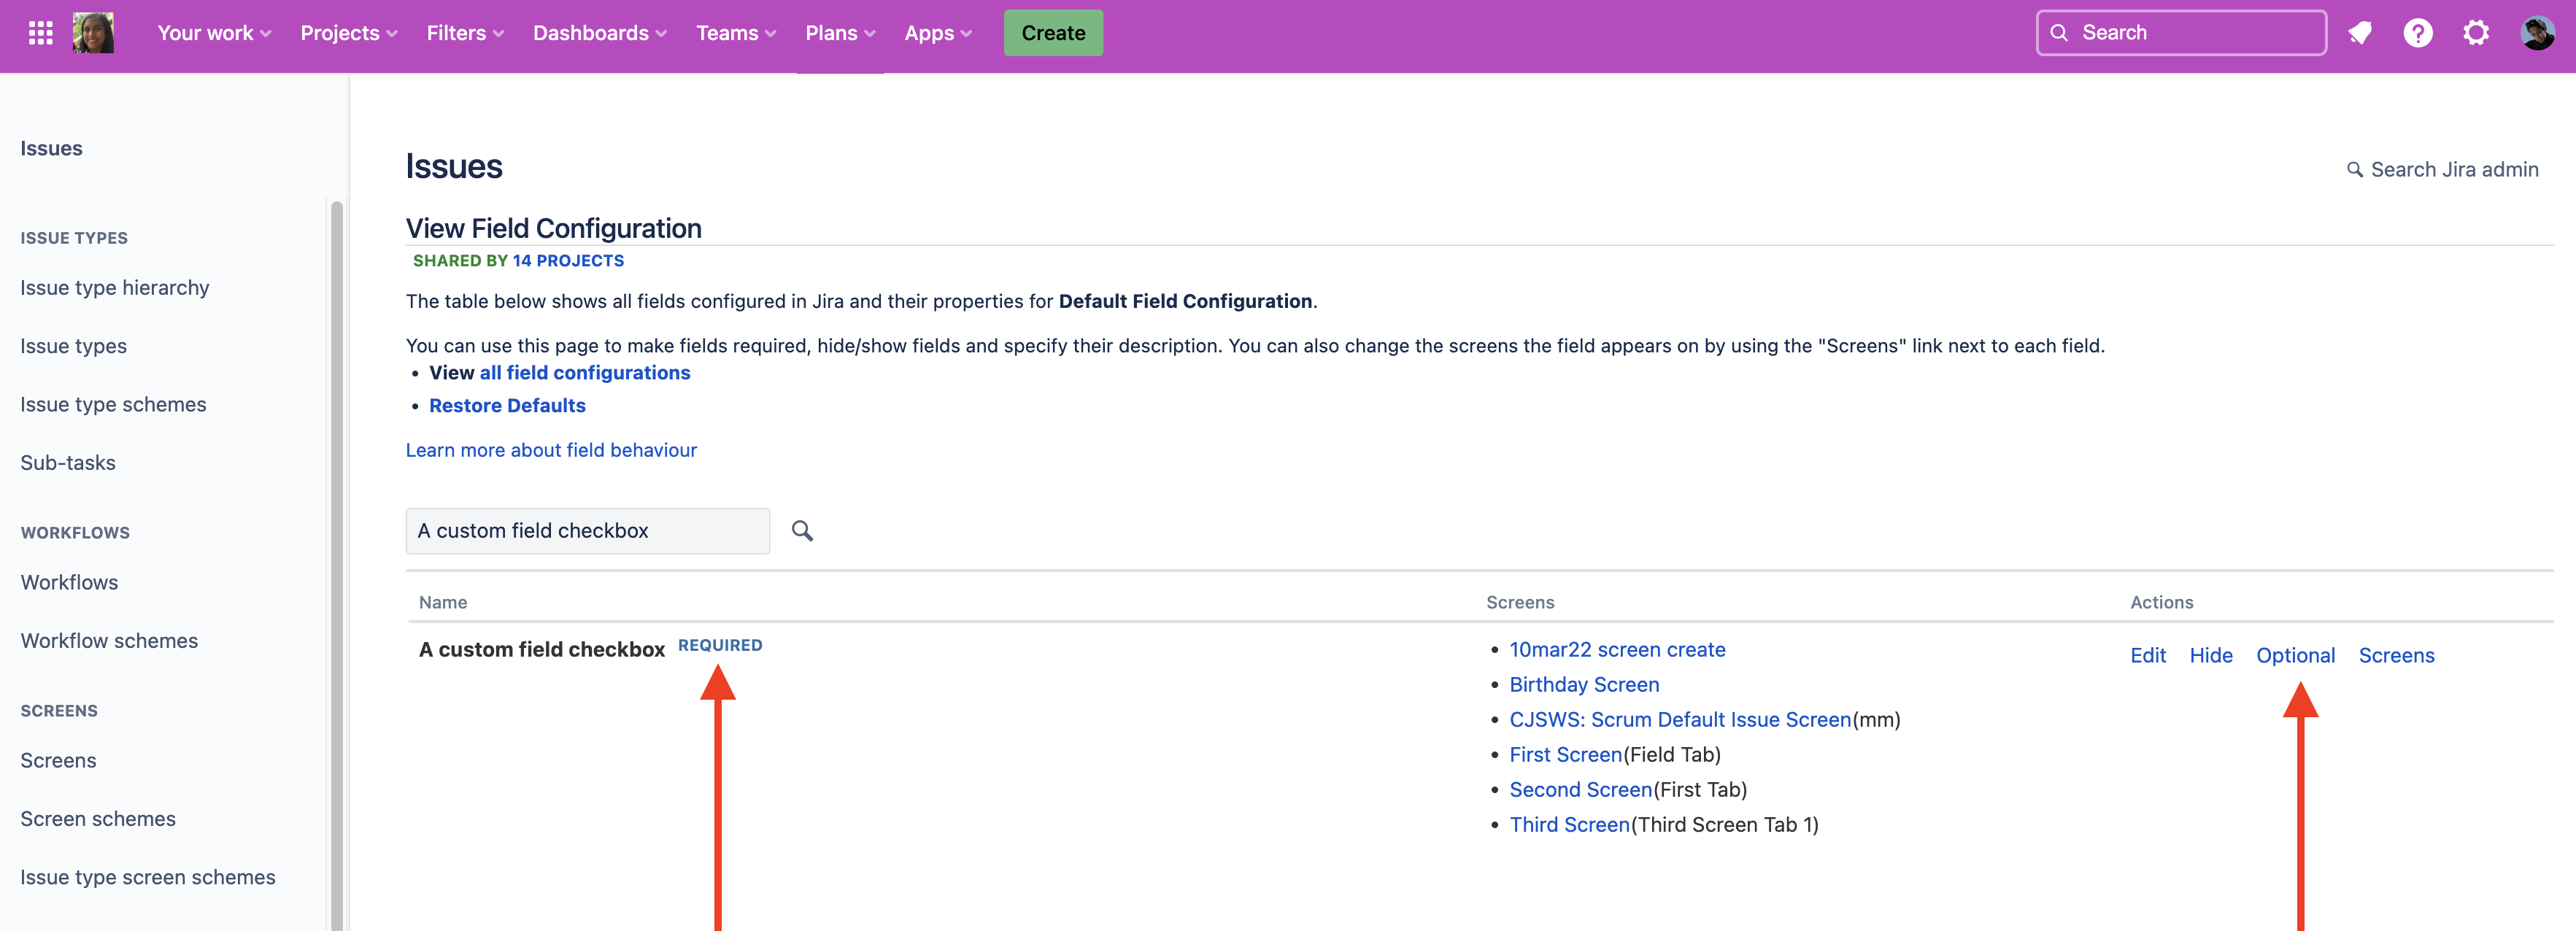Screen dimensions: 2576x931
Task: Click the Restore Defaults link
Action: (x=507, y=405)
